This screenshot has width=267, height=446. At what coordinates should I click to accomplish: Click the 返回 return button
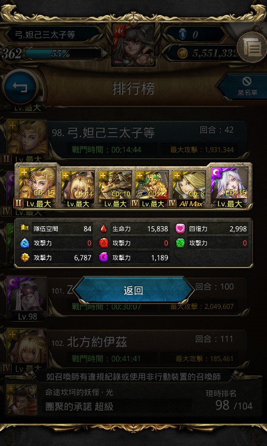[133, 290]
